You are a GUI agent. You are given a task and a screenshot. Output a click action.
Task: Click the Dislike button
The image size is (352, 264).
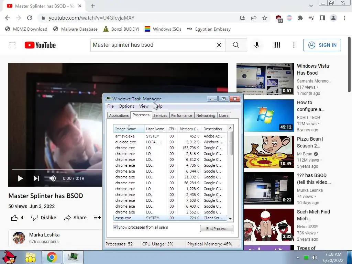pos(44,218)
